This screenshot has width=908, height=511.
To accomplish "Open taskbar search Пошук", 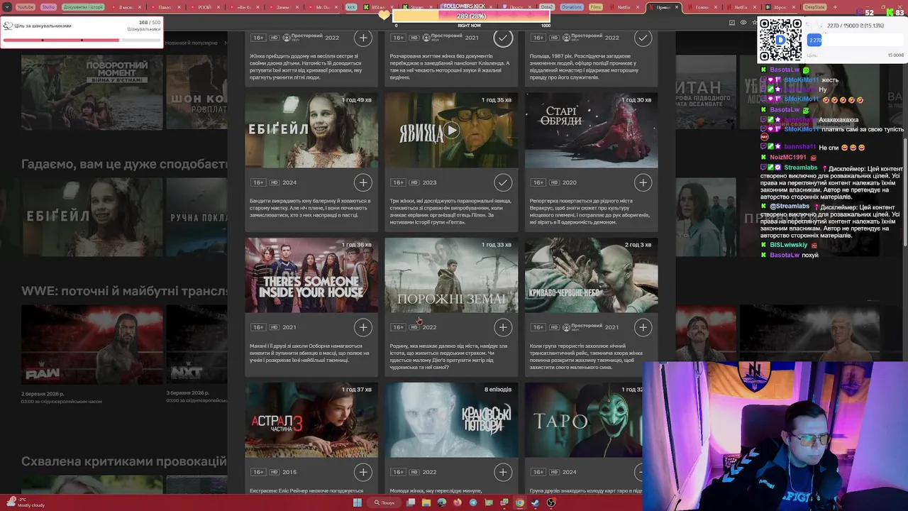I will (x=384, y=502).
